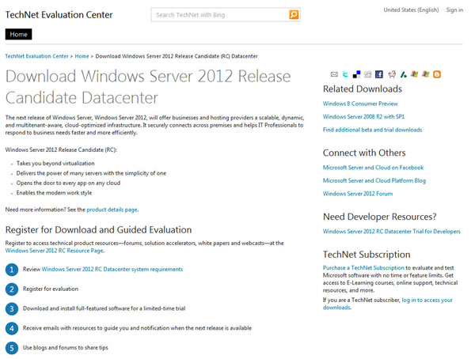Open TechNet Evaluation Center breadcrumb link
This screenshot has height=359, width=475.
click(x=36, y=56)
